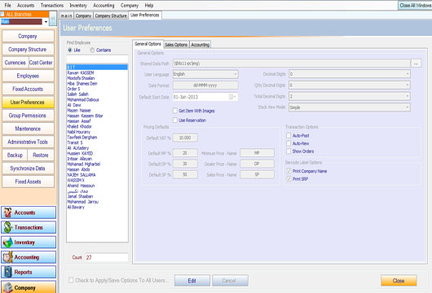This screenshot has width=432, height=293.
Task: Click the Transactions dollar icon
Action: coord(7,228)
